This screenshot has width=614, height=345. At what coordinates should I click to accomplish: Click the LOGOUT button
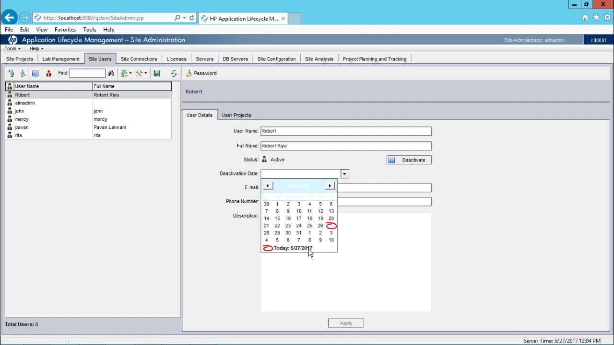[599, 40]
